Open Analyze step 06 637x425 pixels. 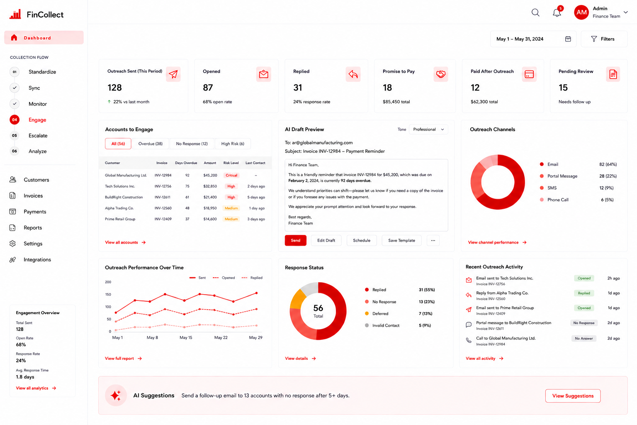pos(28,151)
